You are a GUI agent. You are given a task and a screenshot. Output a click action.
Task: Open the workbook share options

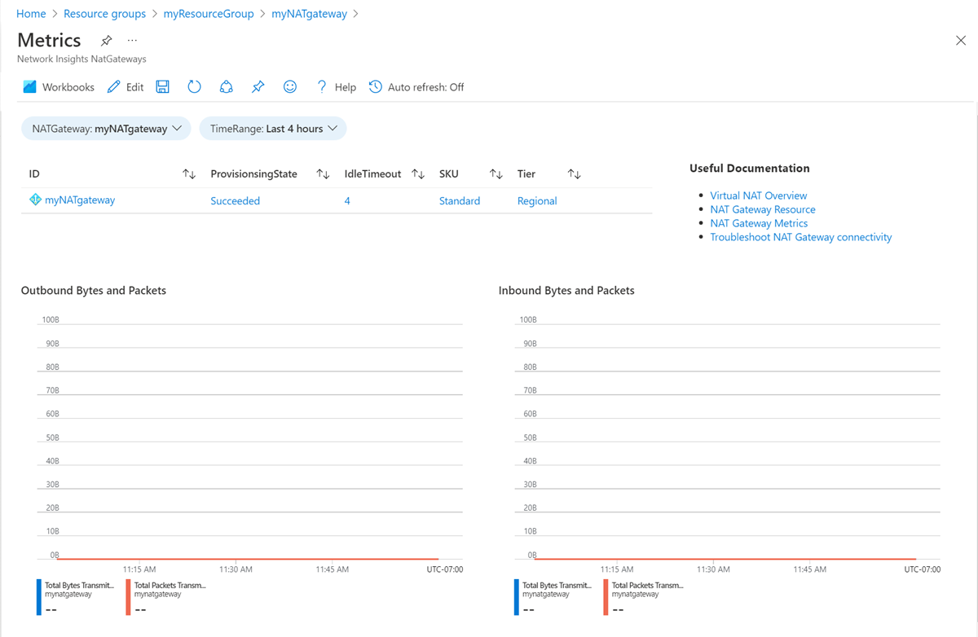226,86
